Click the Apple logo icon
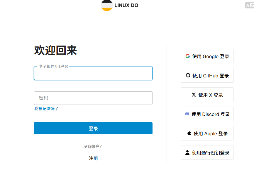The image size is (254, 177). [189, 133]
